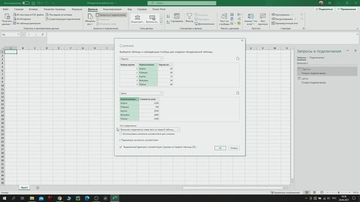Open the Name Box dropdown arrow
Viewport: 360px width, 202px height.
(x=18, y=34)
